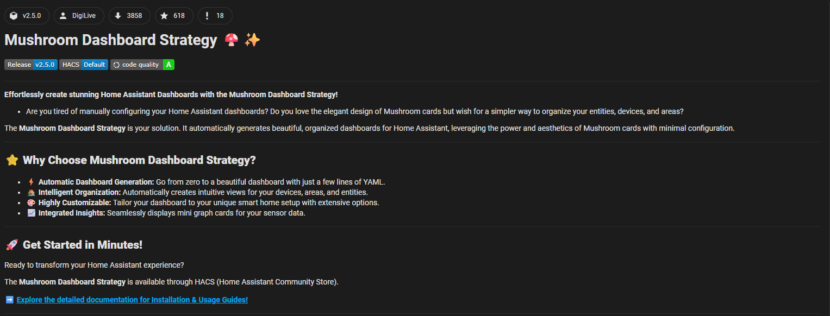
Task: Click the mushroom emoji in the title
Action: click(x=232, y=40)
